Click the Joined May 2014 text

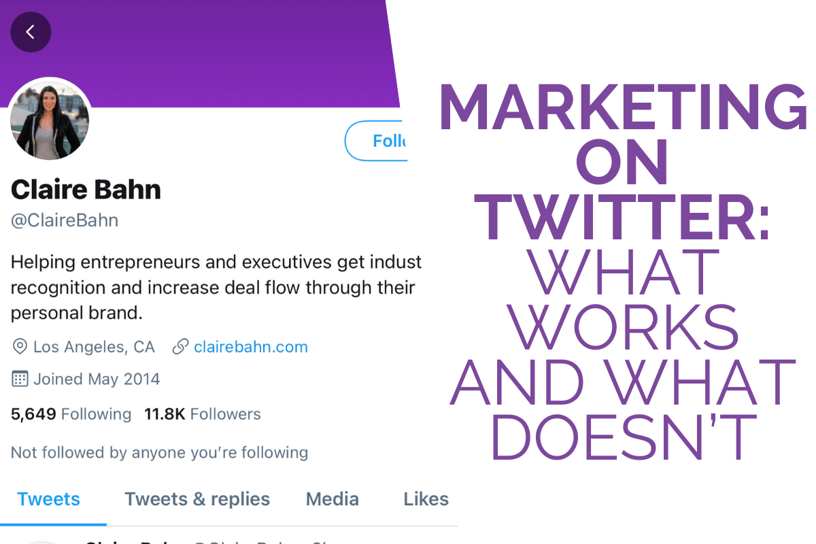[x=97, y=379]
